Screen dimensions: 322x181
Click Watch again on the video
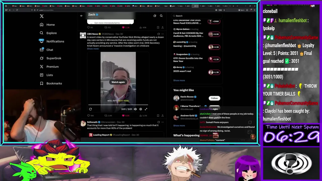point(118,82)
